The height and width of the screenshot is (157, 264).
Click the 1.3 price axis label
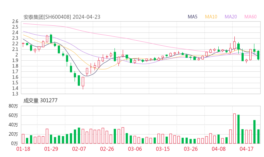[15, 94]
